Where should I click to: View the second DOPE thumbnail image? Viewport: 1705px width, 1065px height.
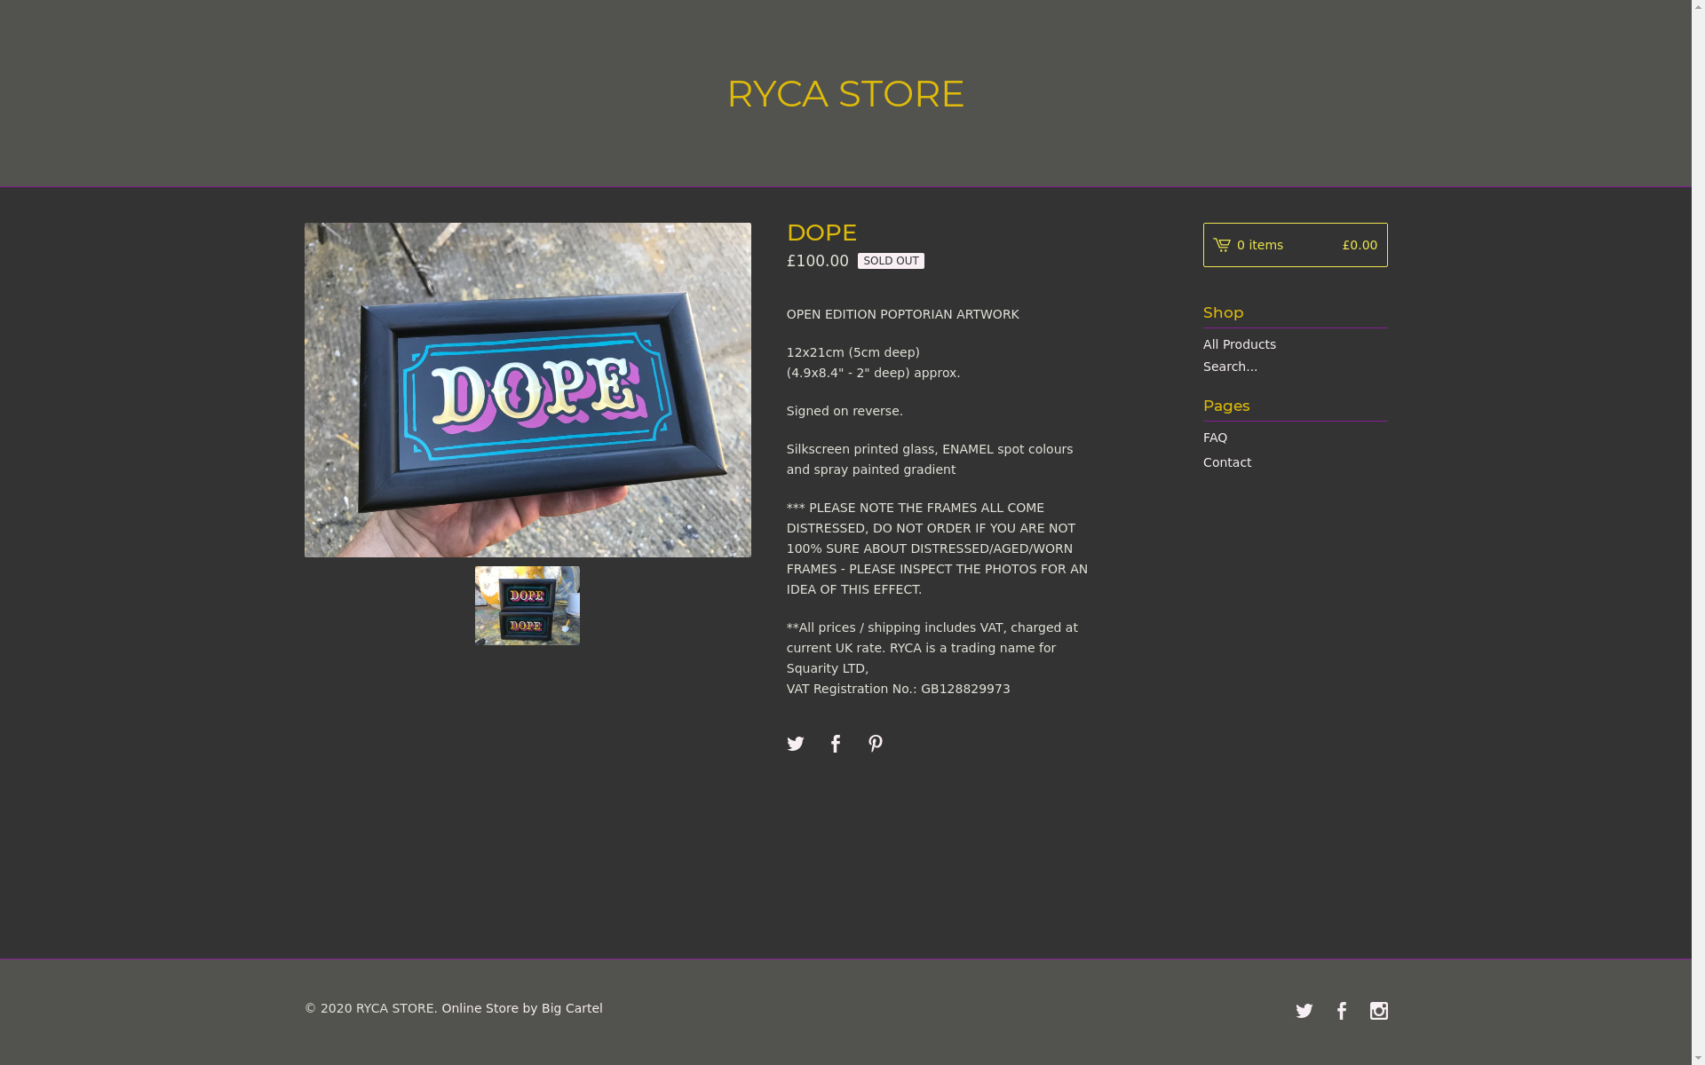(527, 605)
